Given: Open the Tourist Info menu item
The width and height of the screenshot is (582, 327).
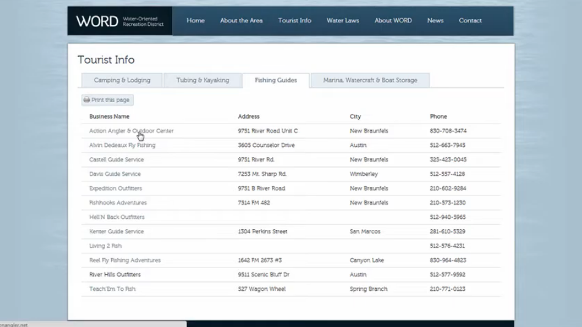Looking at the screenshot, I should tap(295, 20).
